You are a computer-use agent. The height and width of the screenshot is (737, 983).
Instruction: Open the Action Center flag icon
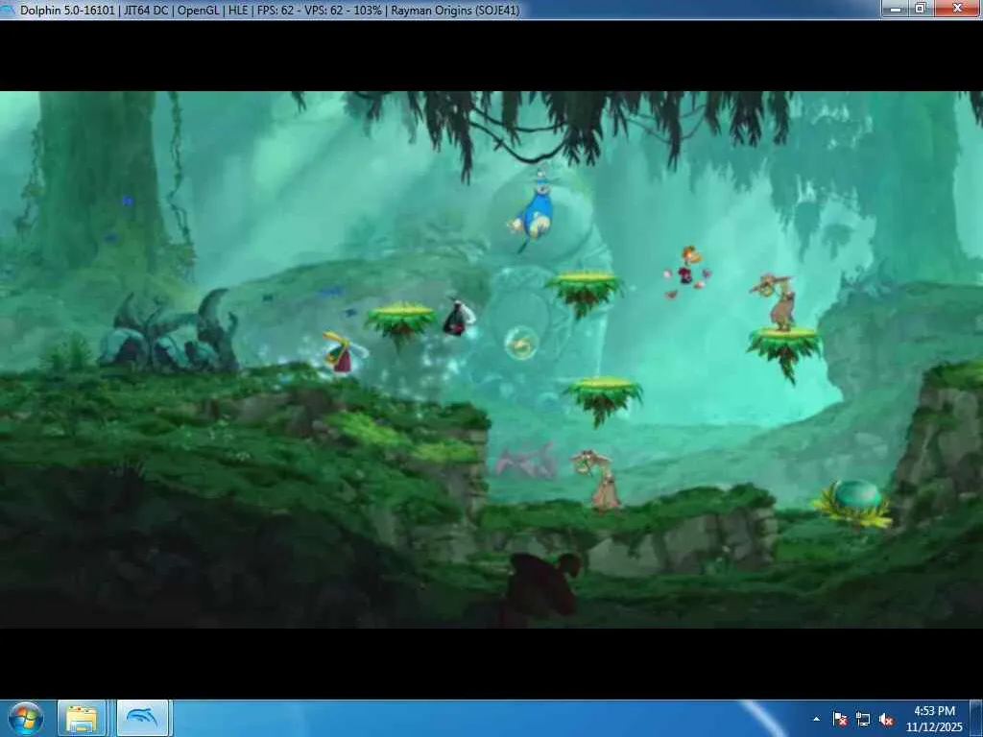click(840, 719)
